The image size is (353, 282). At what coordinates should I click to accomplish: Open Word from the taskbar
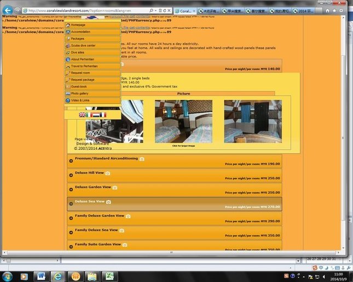(41, 277)
